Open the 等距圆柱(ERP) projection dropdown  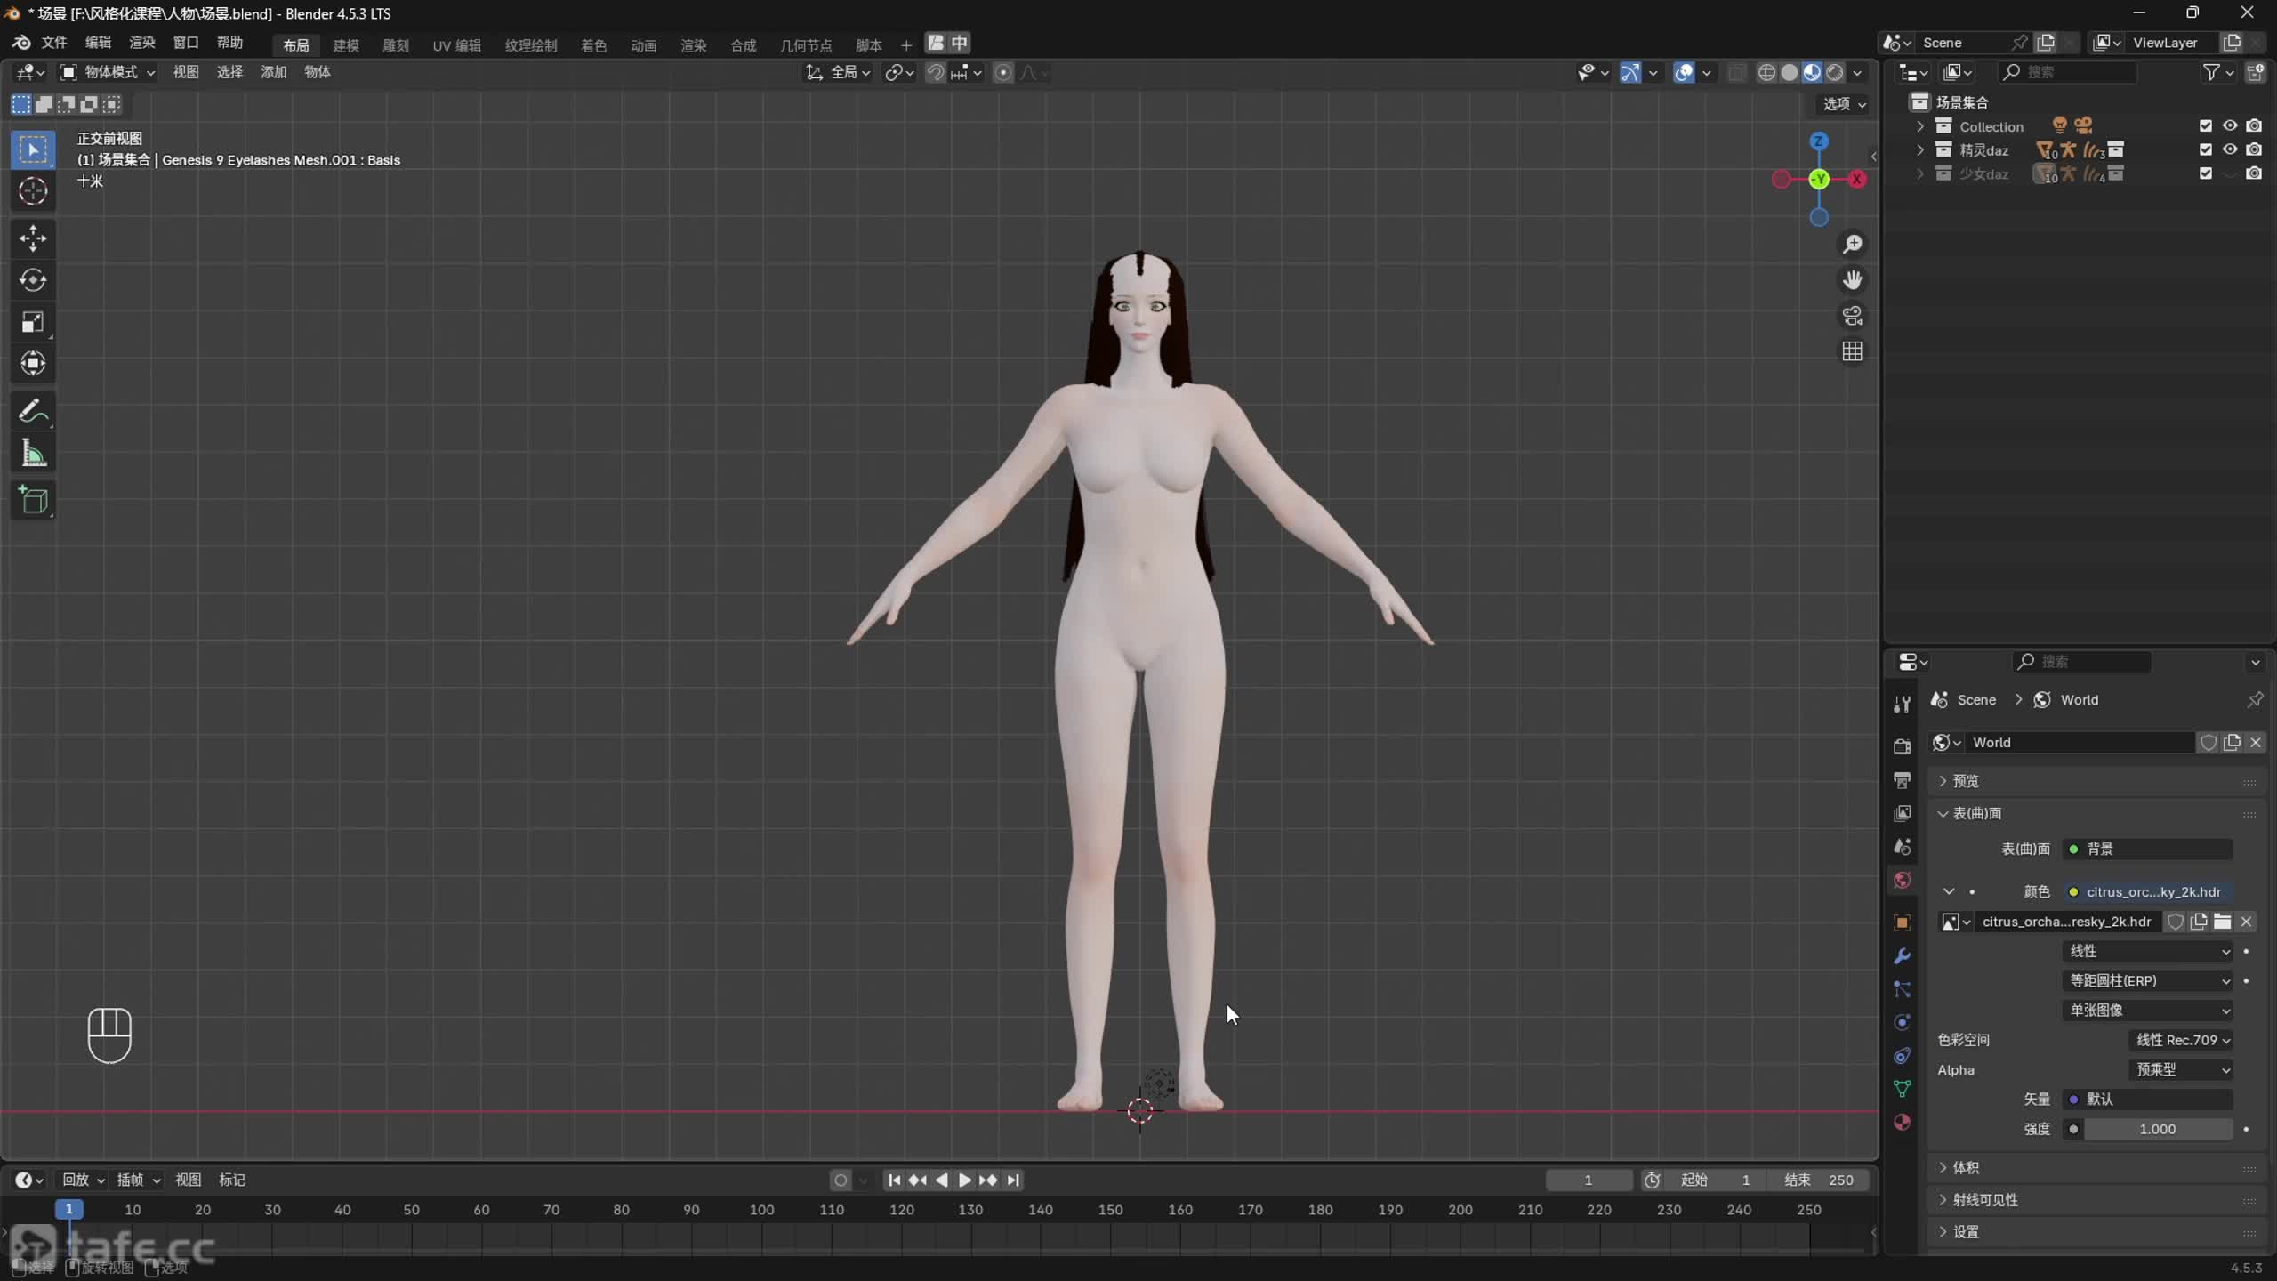tap(2147, 980)
